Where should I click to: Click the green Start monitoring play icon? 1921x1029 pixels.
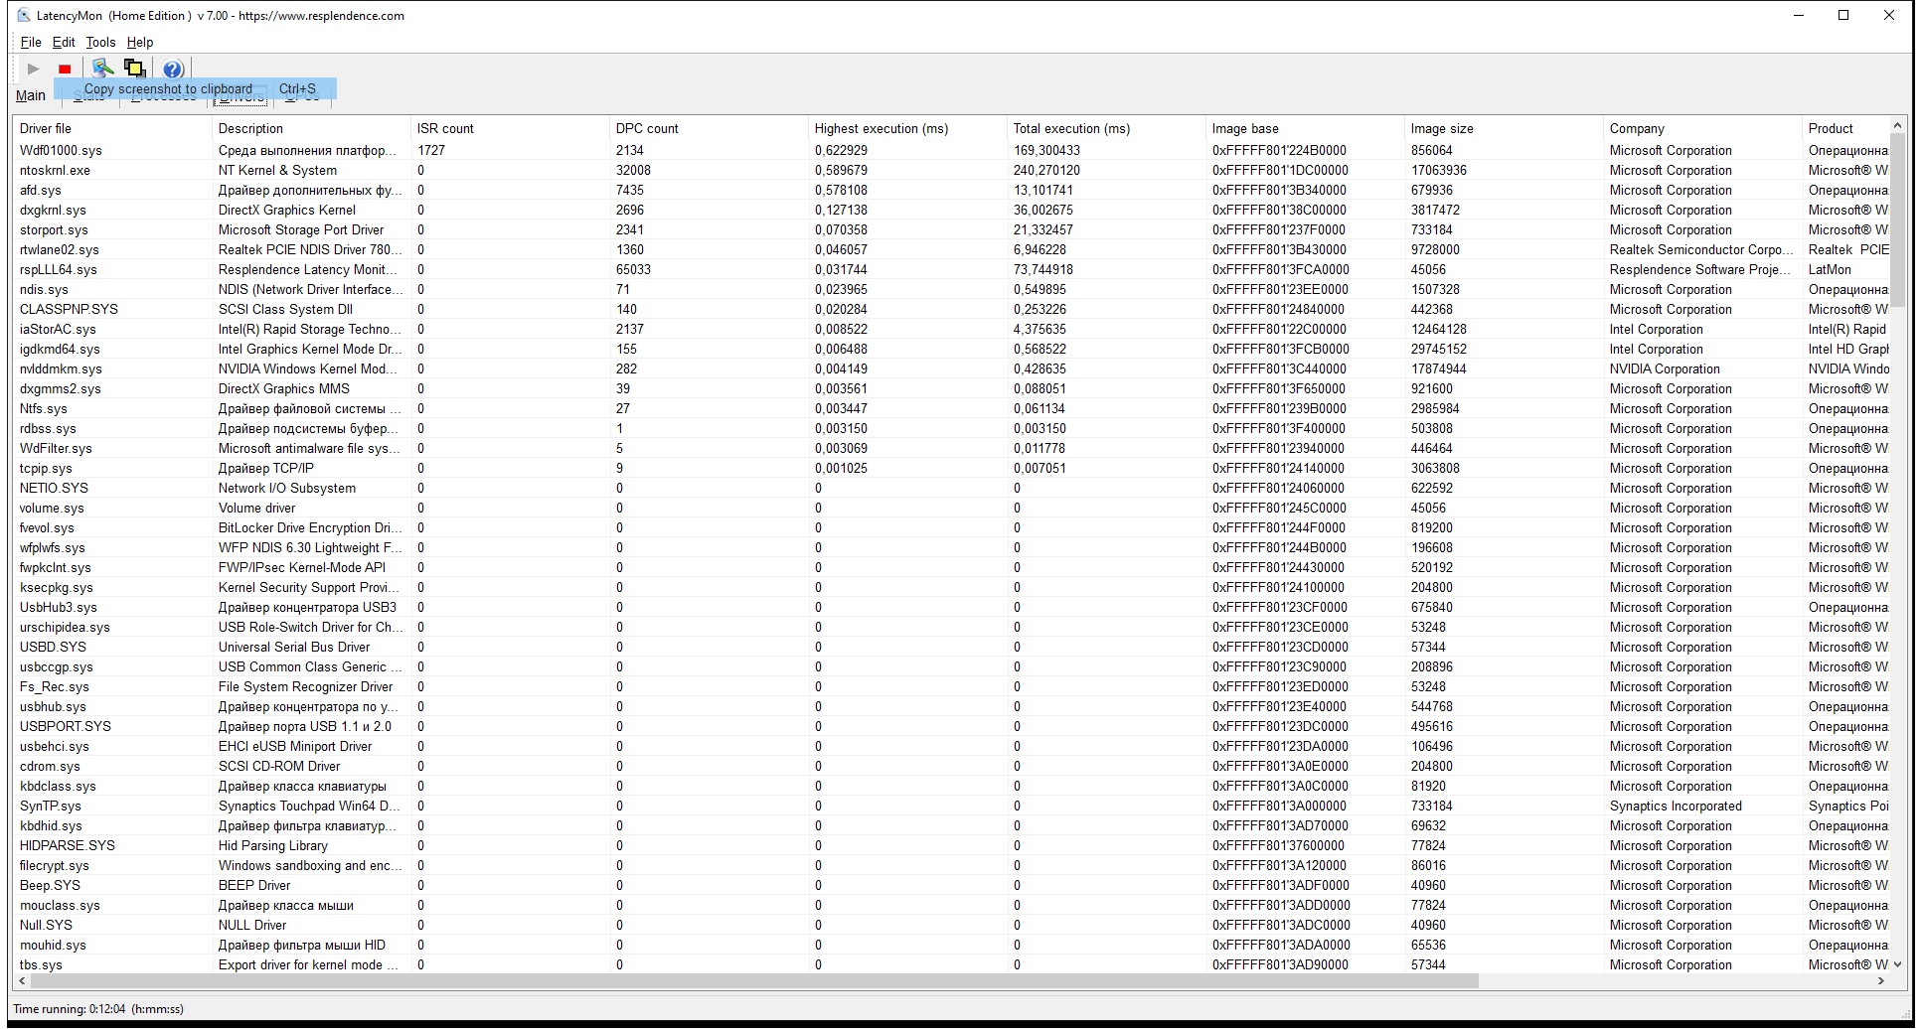click(33, 69)
